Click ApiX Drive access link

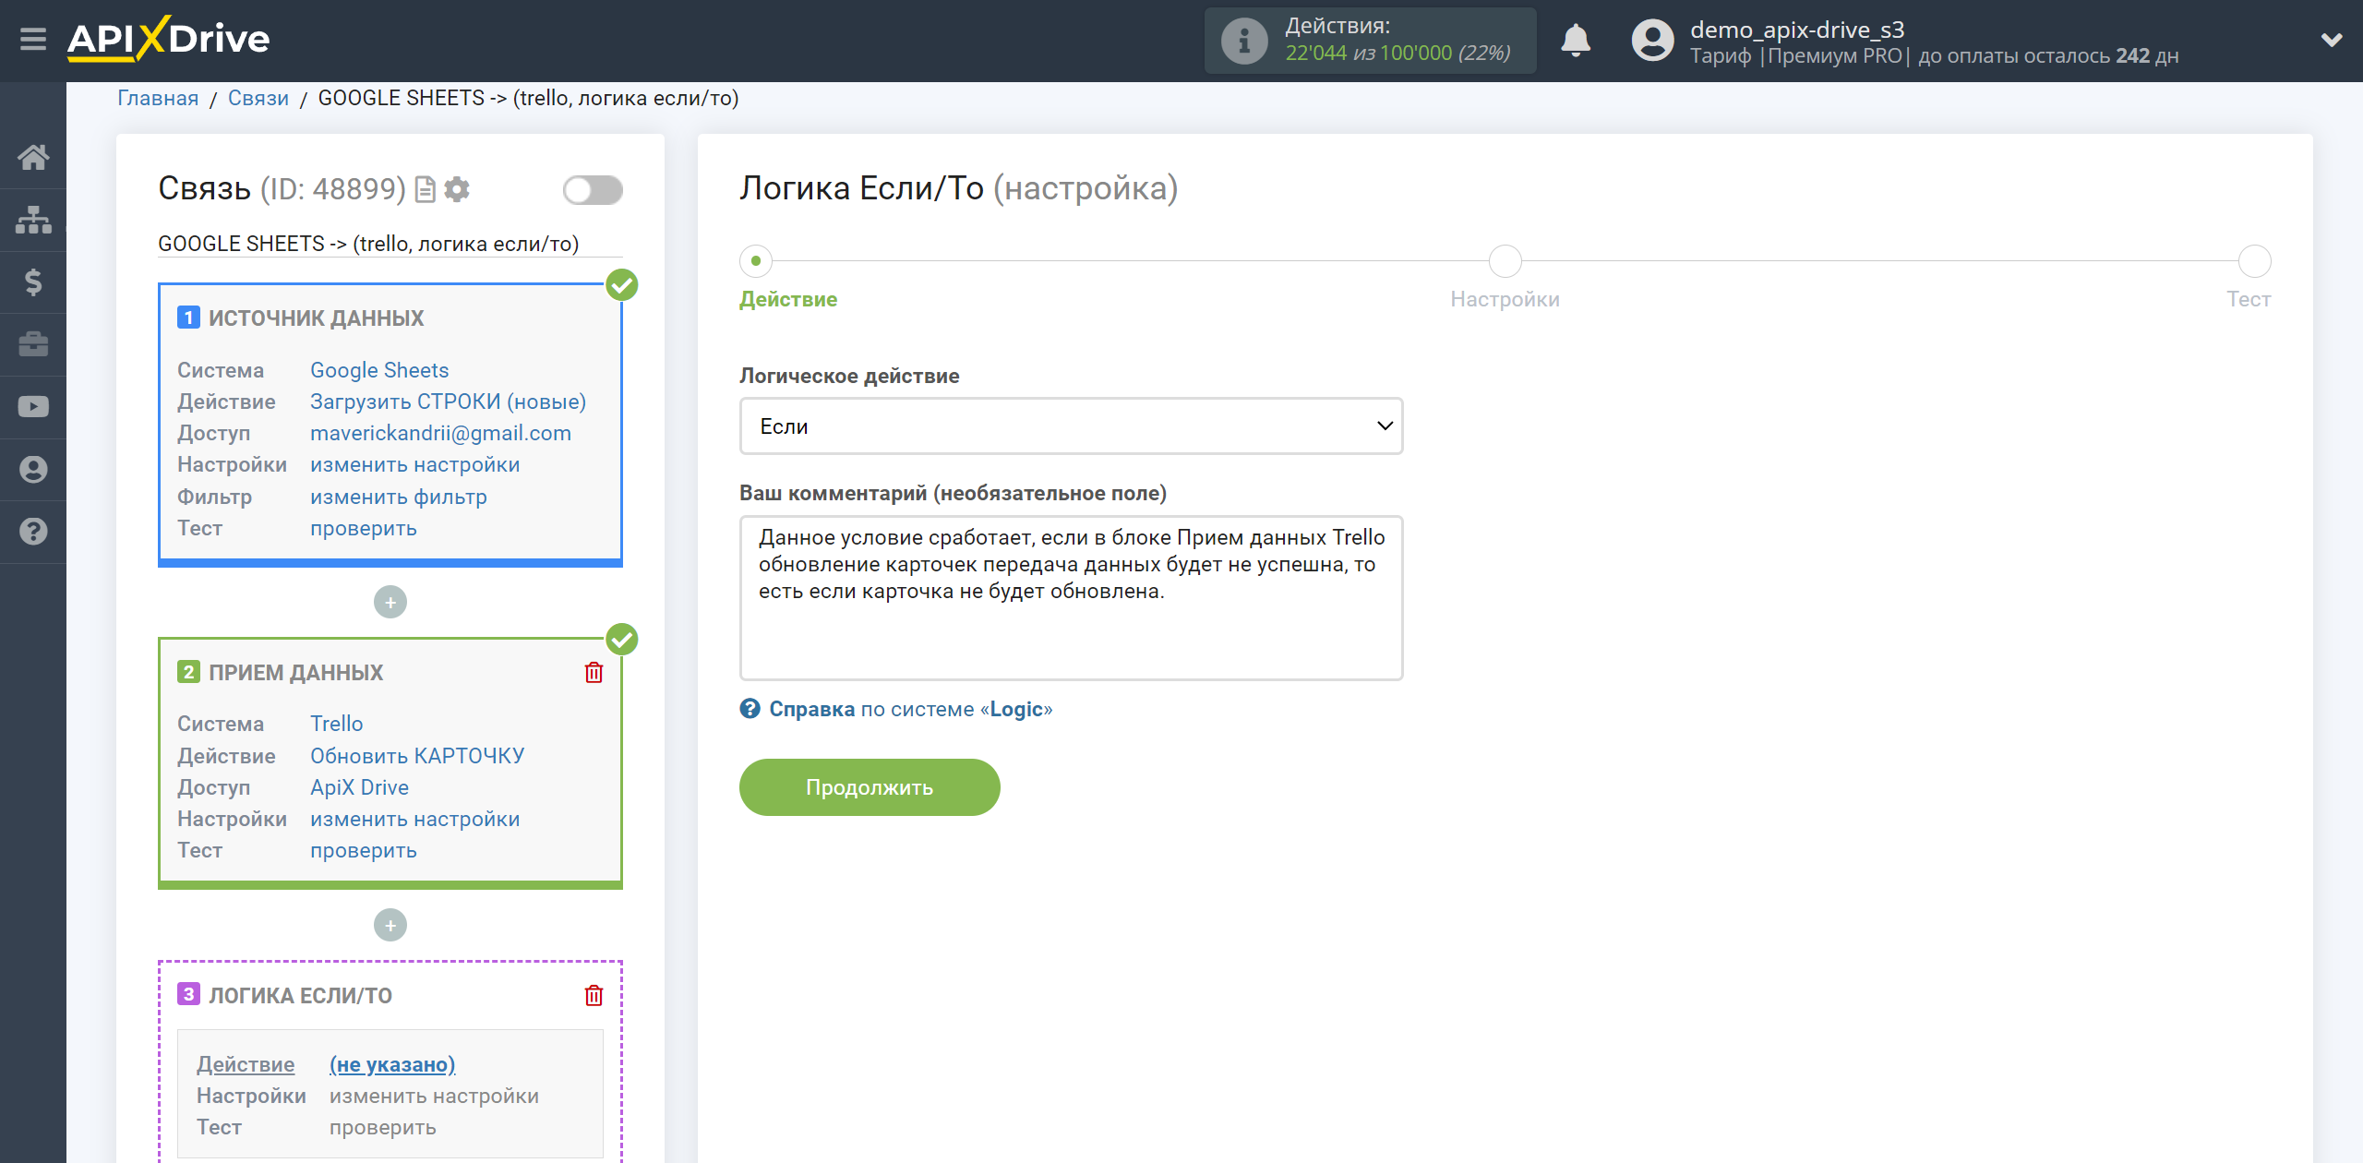[x=360, y=787]
